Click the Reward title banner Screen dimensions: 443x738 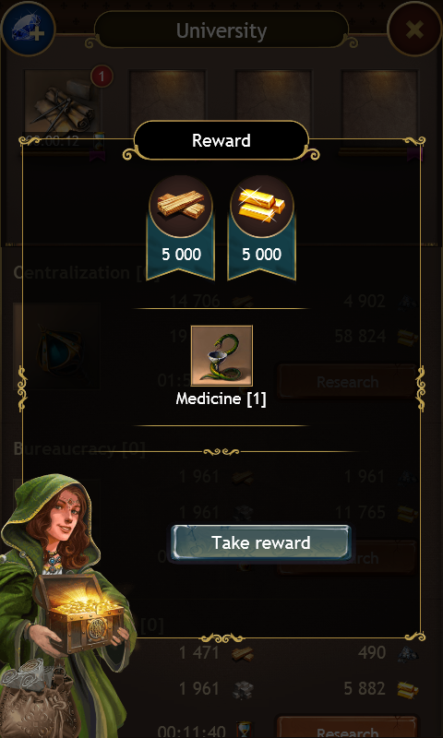[x=221, y=141]
